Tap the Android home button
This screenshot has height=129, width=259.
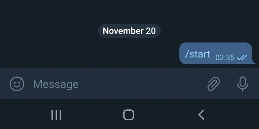pyautogui.click(x=129, y=115)
